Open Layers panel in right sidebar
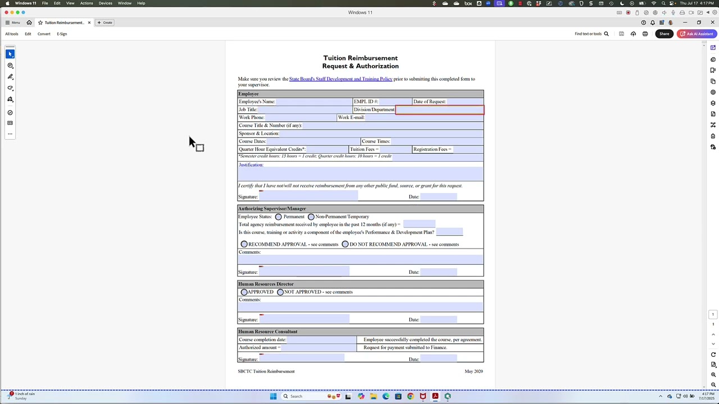 coord(713,103)
